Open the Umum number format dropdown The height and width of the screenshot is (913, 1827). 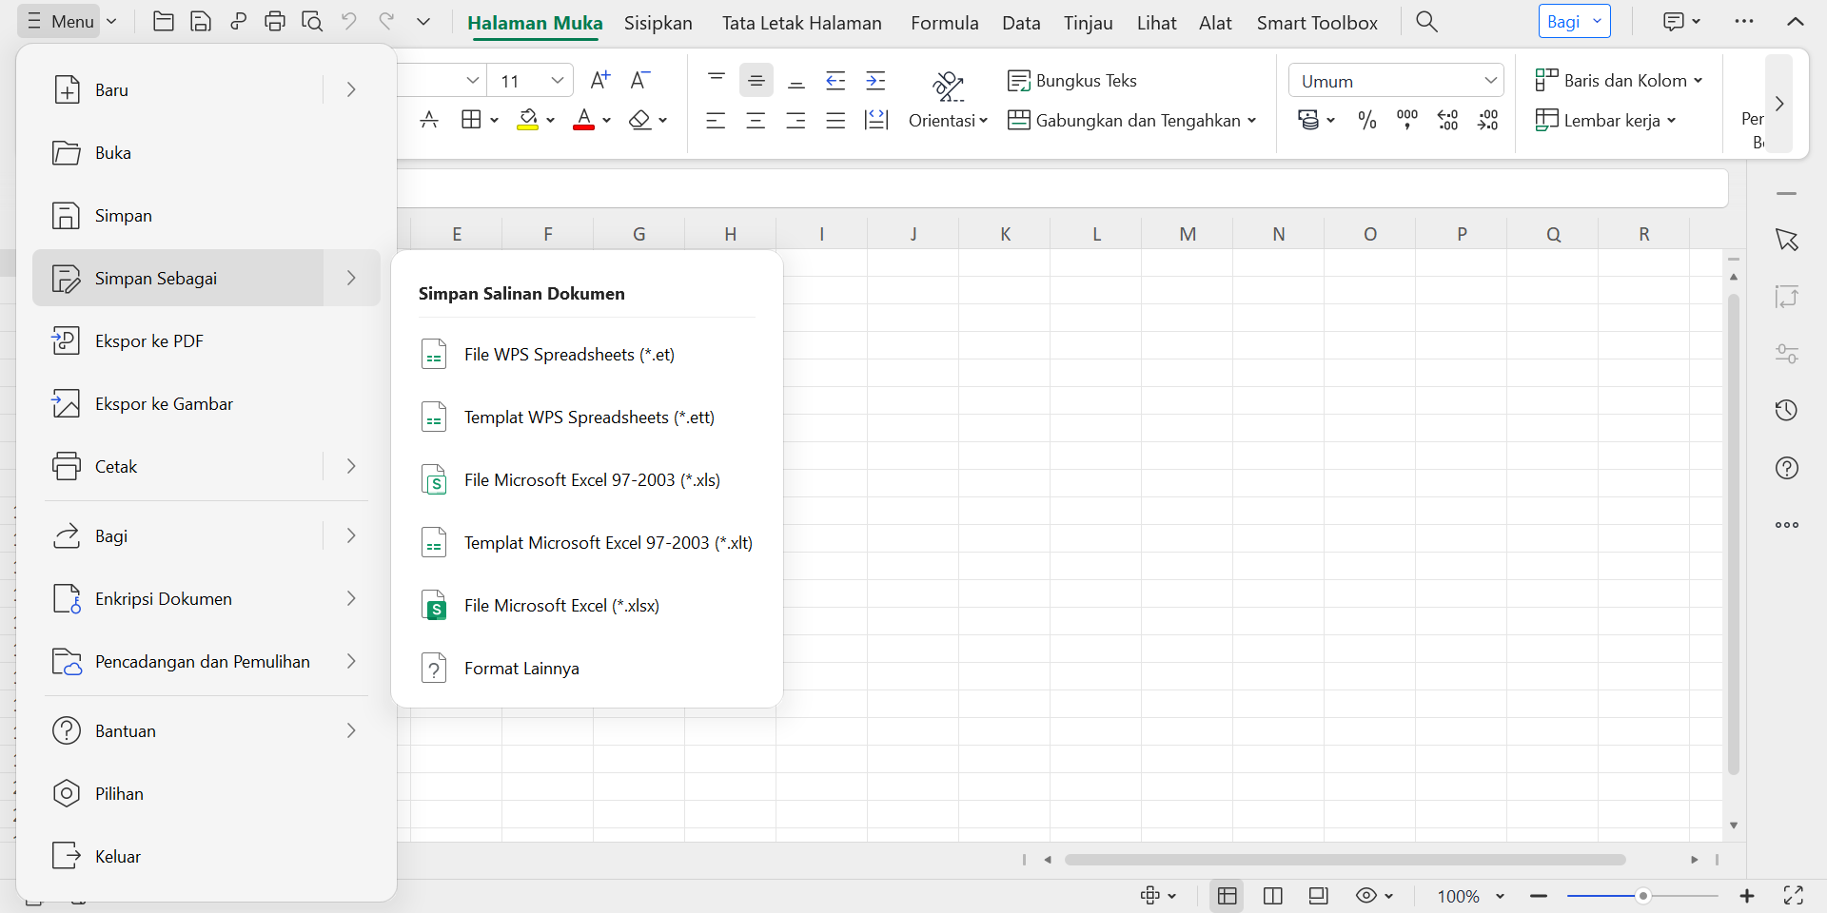[1396, 81]
